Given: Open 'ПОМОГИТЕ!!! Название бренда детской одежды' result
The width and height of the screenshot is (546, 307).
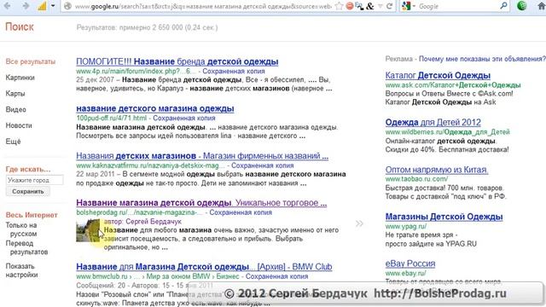Looking at the screenshot, I should pyautogui.click(x=177, y=61).
